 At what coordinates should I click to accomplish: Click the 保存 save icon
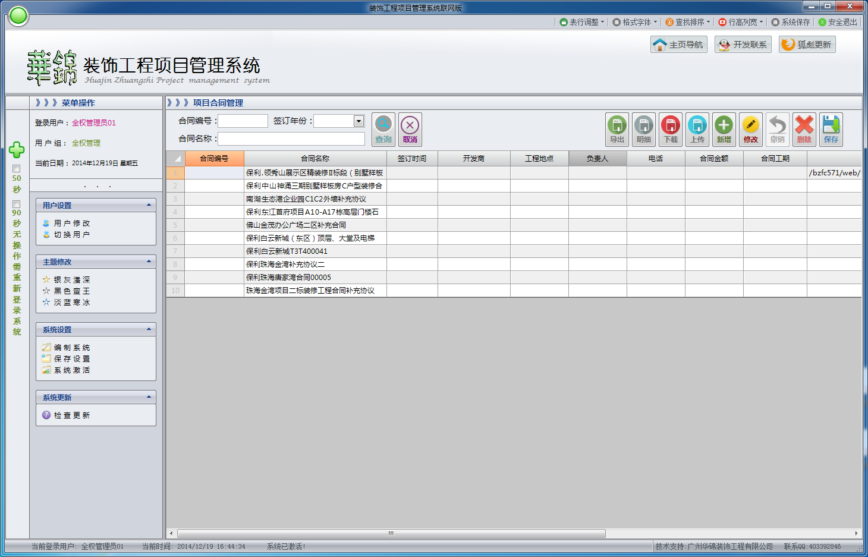coord(831,129)
